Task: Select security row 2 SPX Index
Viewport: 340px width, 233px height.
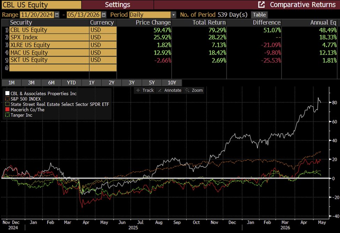Action: pos(49,37)
